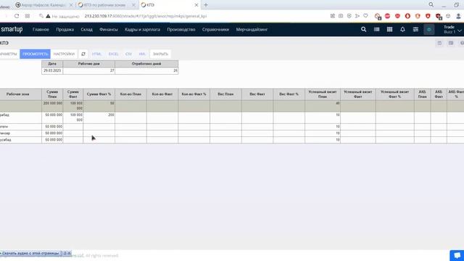Click the snapshot camera icon in address bar
The image size is (464, 261).
click(341, 16)
